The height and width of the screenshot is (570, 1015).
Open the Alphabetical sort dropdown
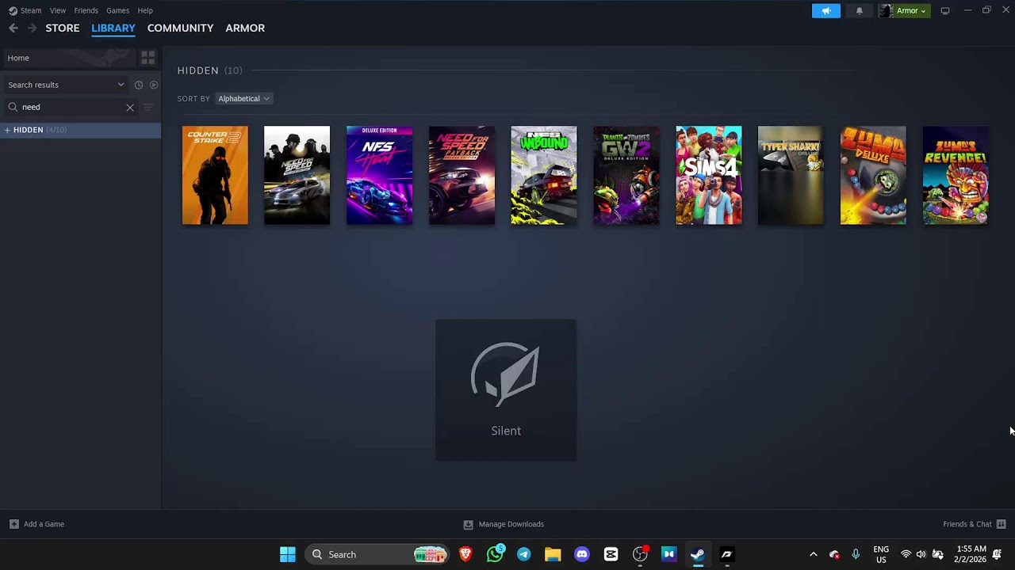click(243, 98)
